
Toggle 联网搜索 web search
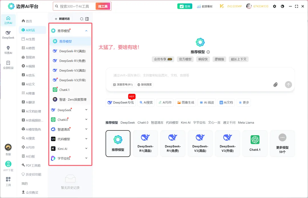tap(145, 85)
